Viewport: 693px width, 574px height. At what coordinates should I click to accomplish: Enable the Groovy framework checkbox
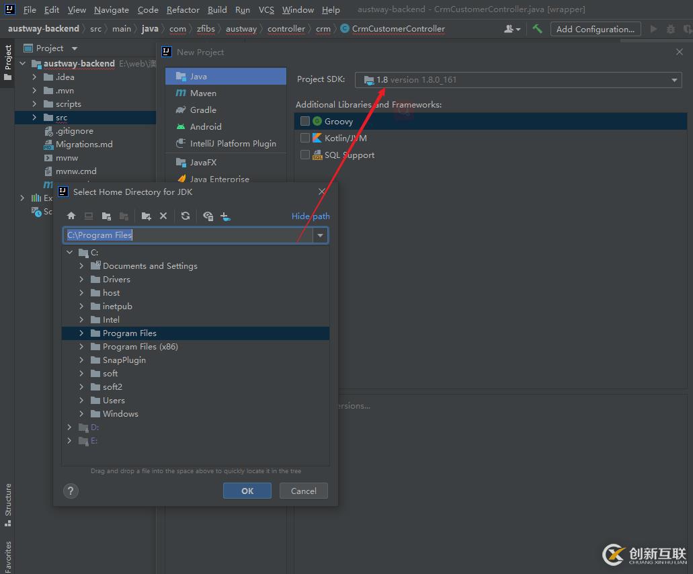click(305, 122)
